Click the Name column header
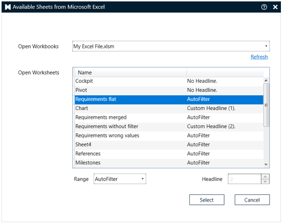The image size is (283, 224). coord(131,72)
